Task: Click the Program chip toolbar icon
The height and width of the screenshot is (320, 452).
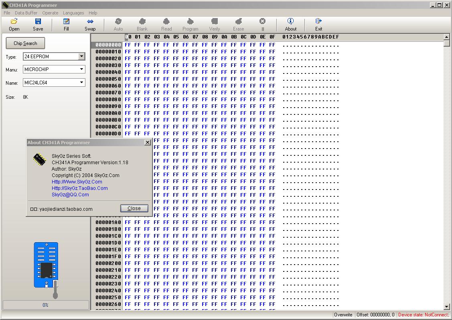Action: 191,24
